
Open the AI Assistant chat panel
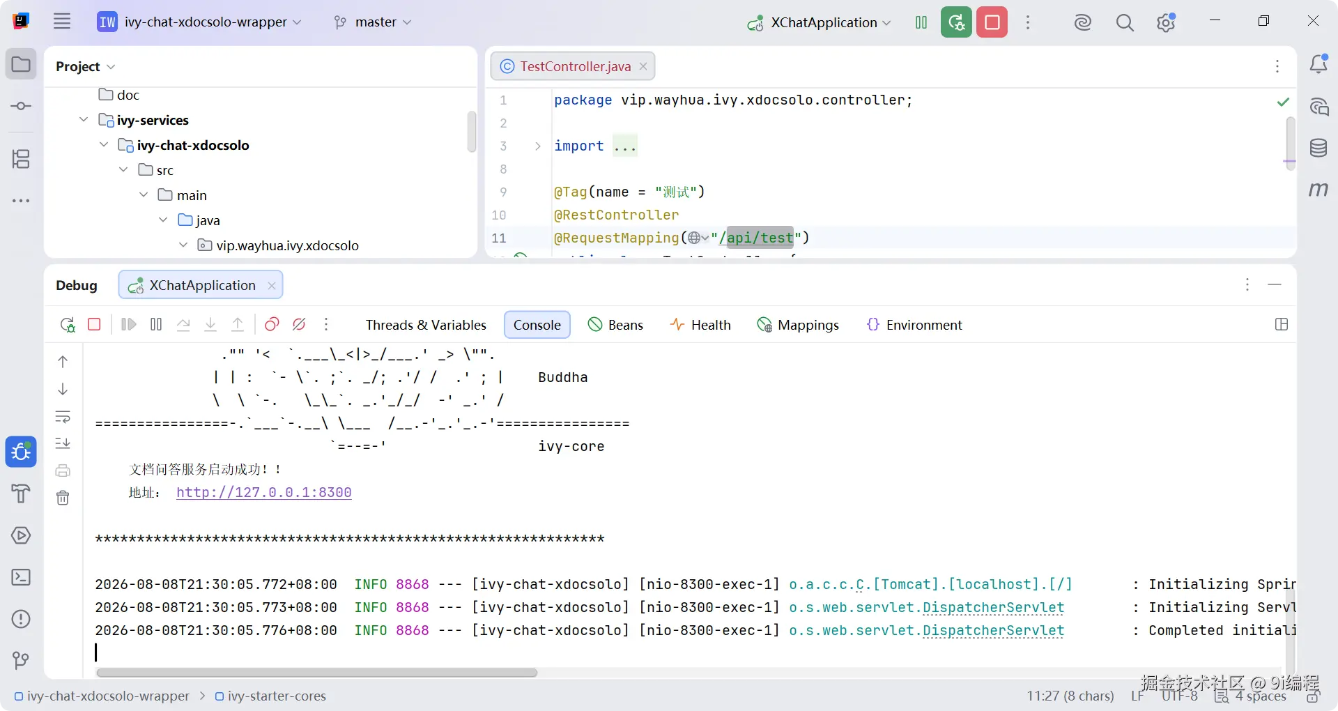tap(1318, 107)
